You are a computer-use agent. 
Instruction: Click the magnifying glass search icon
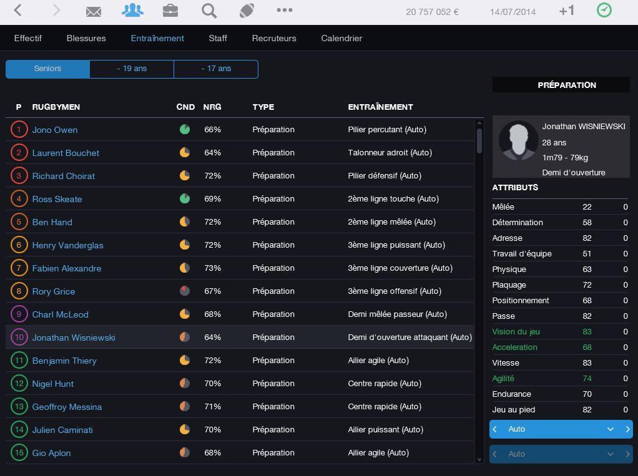pyautogui.click(x=209, y=11)
